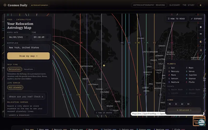Toggle map contrast style icon
This screenshot has width=208, height=130.
click(201, 42)
